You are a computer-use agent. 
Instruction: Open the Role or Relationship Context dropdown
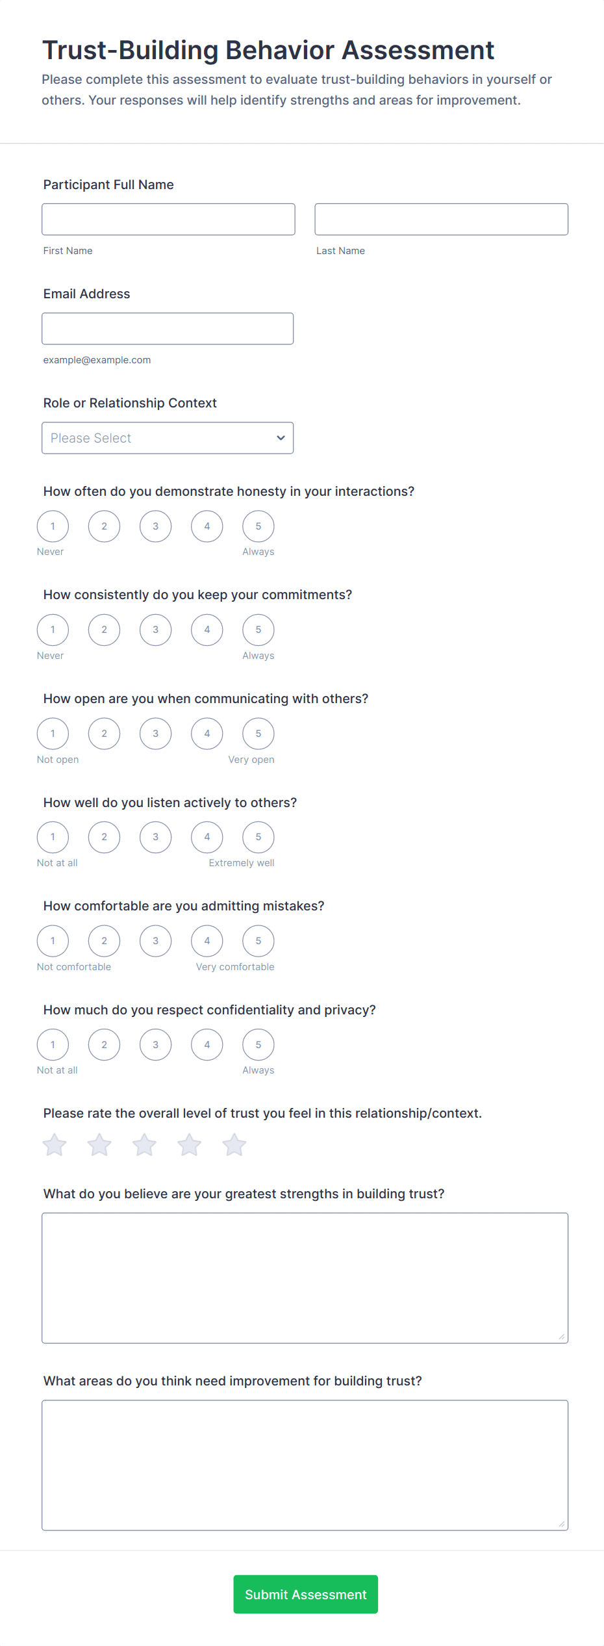pos(168,438)
